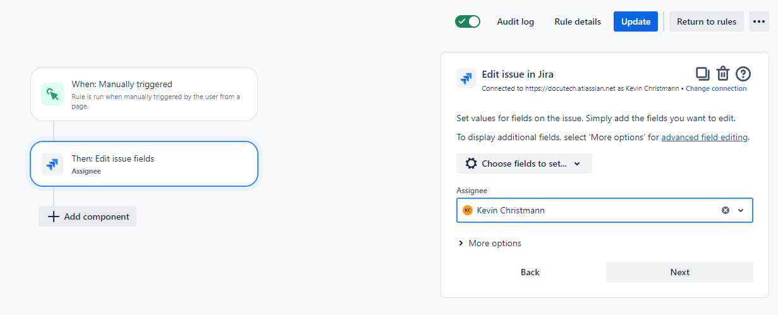778x315 pixels.
Task: Click the Jira logo in Edit issue panel header
Action: tap(466, 79)
